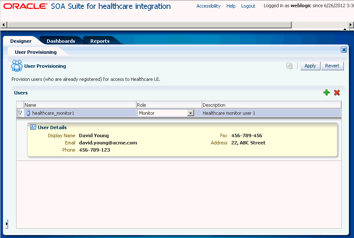Click the Role column header

click(x=169, y=105)
